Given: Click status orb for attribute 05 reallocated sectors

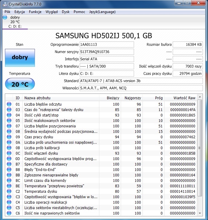Looking at the screenshot, I should tap(9, 120).
